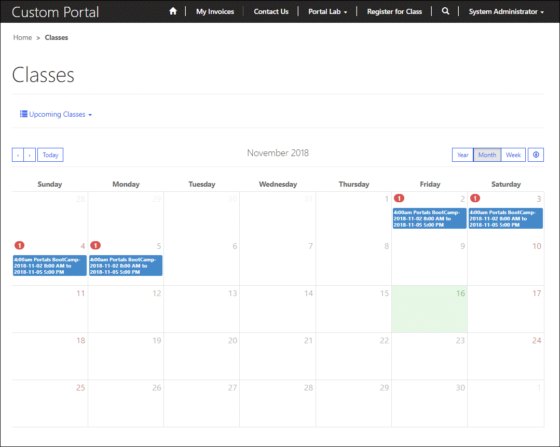Click the calendar download icon button
Viewport: 560px width, 447px height.
[536, 155]
